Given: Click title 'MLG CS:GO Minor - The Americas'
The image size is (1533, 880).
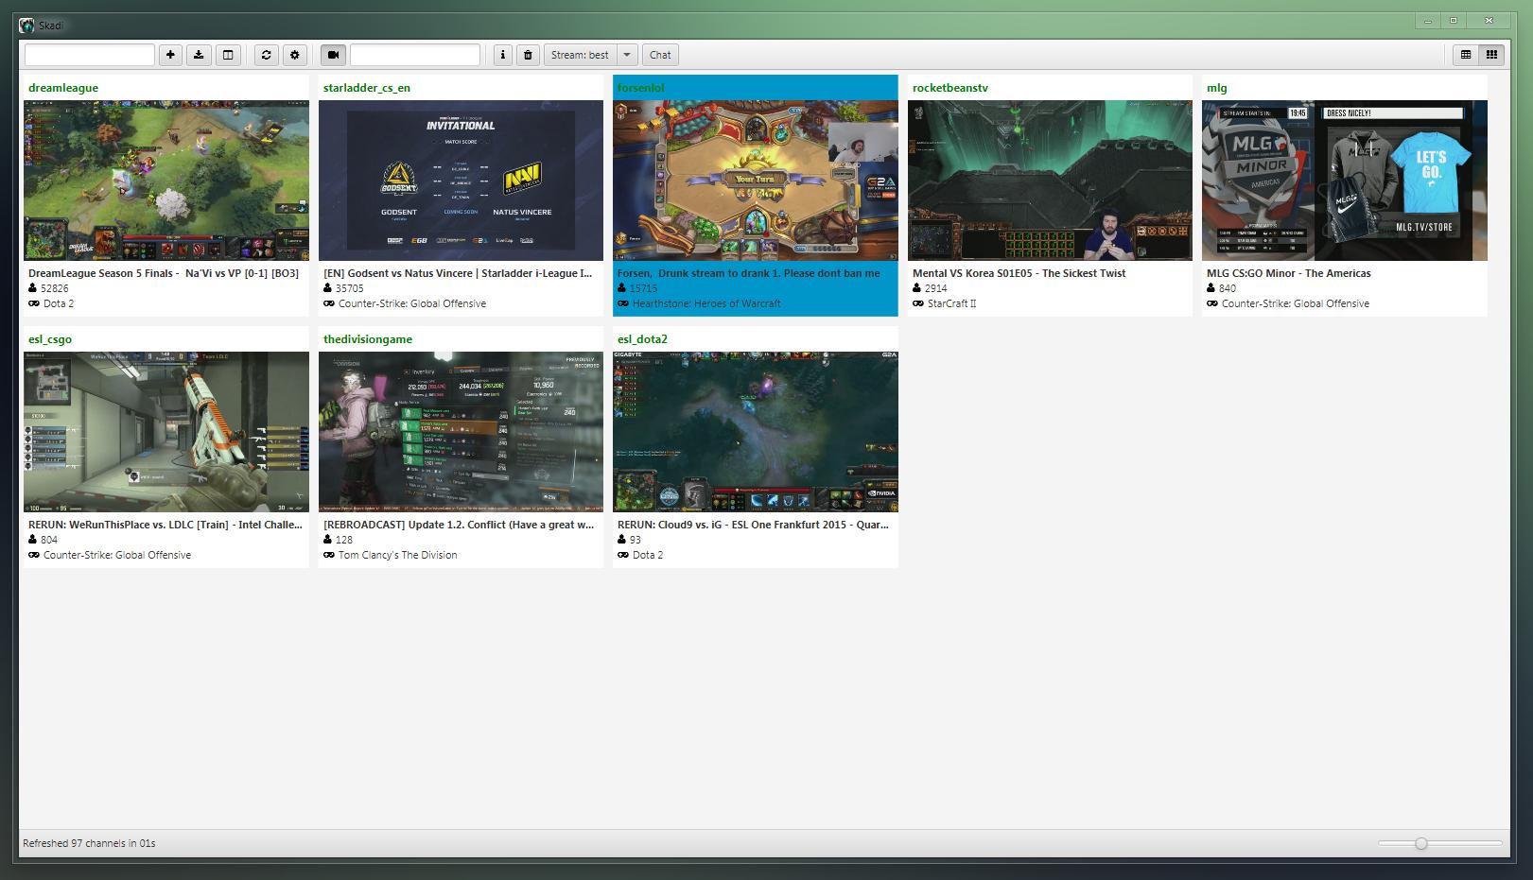Looking at the screenshot, I should pyautogui.click(x=1289, y=273).
